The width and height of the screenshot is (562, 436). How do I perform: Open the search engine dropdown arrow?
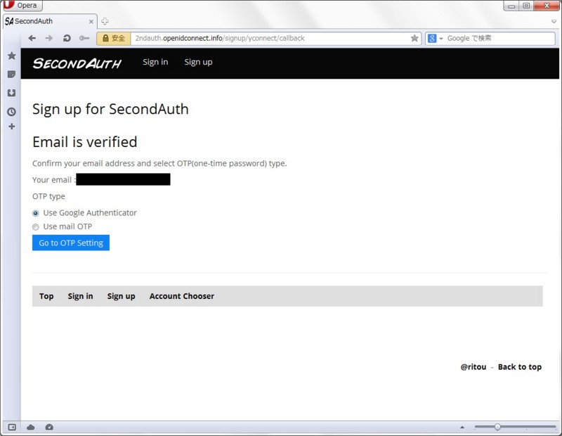pos(441,39)
